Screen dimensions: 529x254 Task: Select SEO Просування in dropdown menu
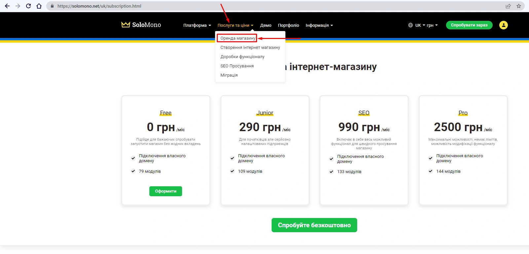coord(237,66)
